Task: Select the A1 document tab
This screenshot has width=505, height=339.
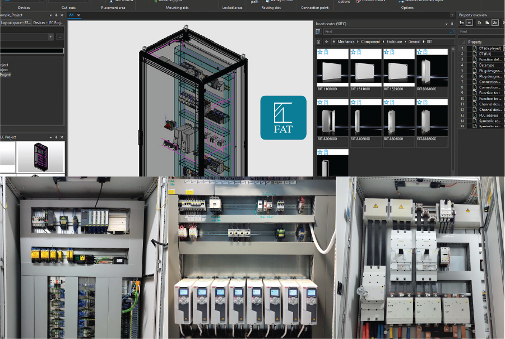Action: (72, 15)
